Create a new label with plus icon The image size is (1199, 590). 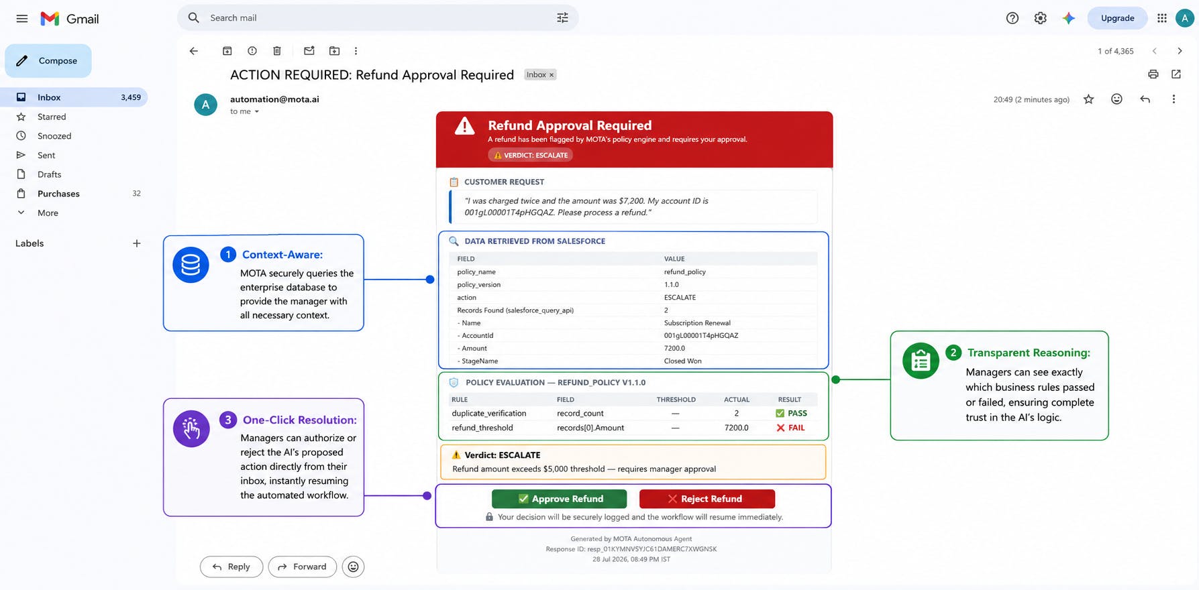(136, 243)
